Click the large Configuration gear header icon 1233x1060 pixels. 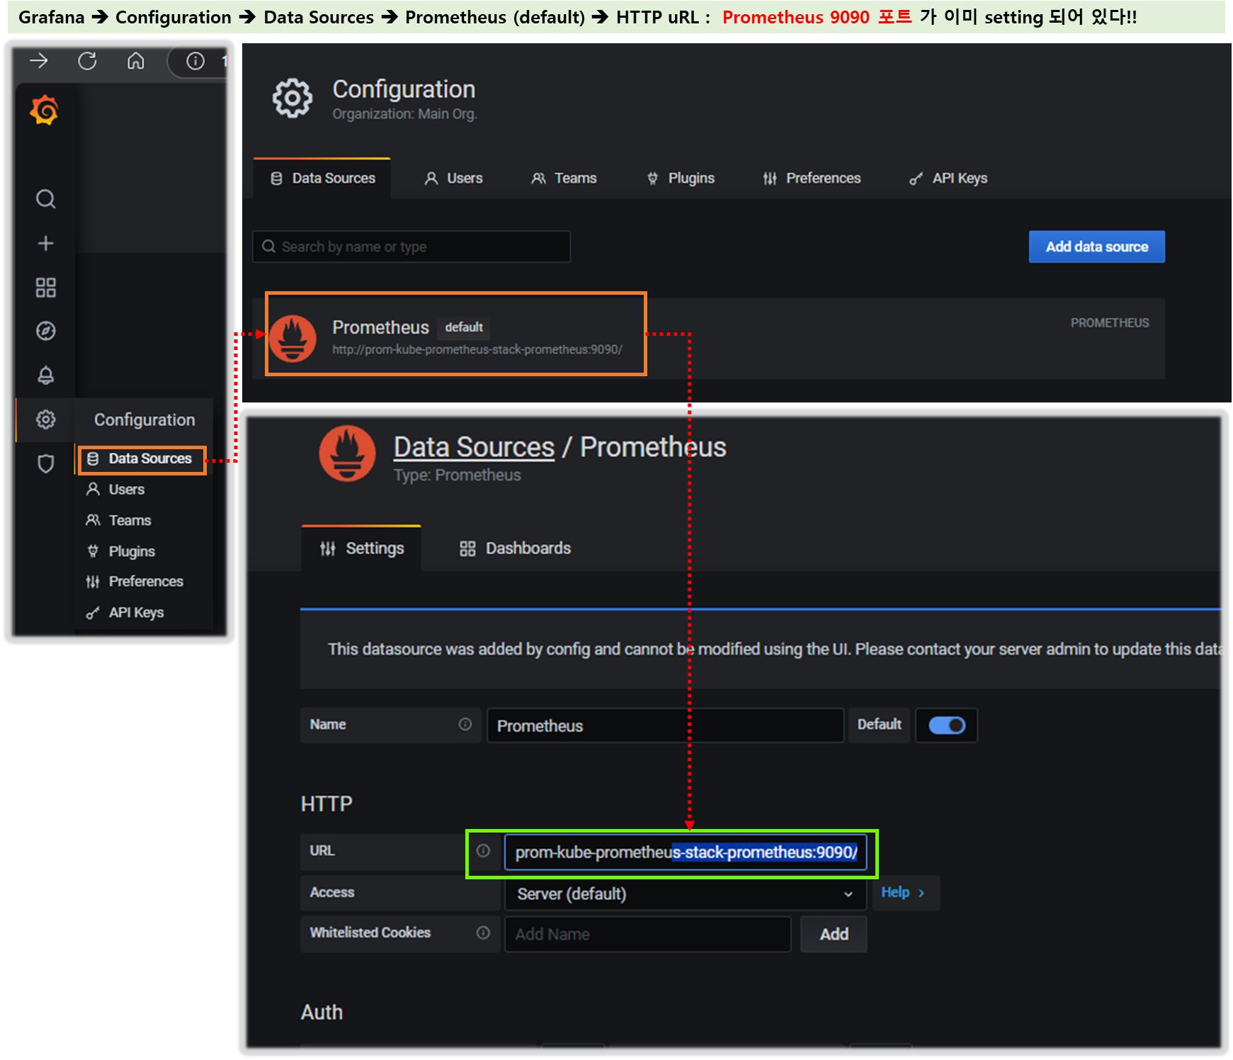292,98
